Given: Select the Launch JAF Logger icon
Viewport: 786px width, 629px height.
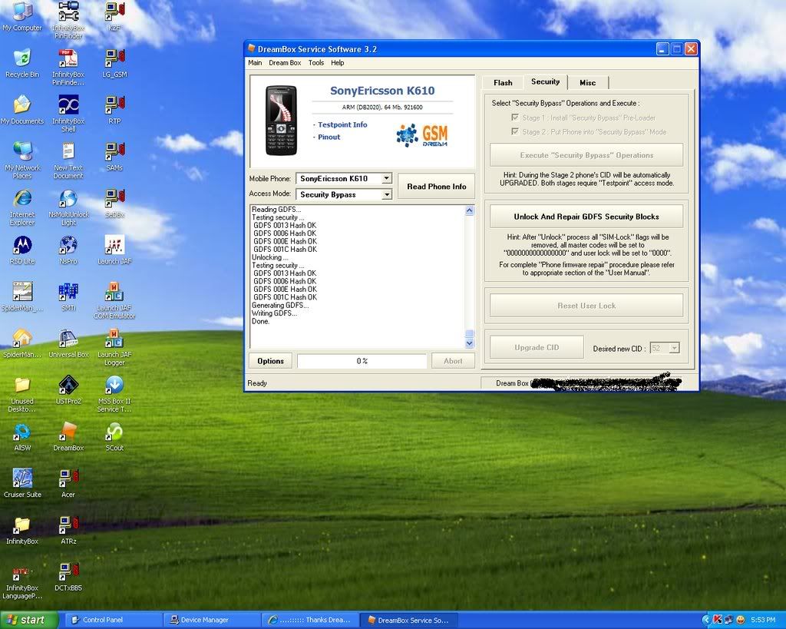Looking at the screenshot, I should pos(115,346).
